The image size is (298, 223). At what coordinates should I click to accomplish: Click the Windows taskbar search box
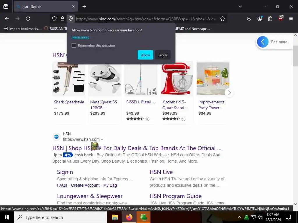[x=61, y=217]
